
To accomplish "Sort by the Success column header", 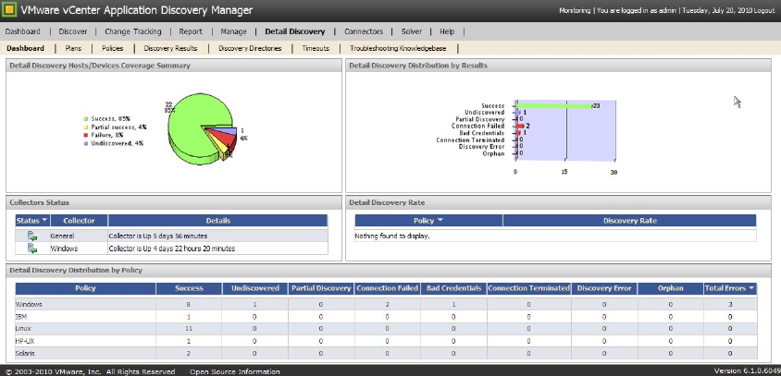I will tap(189, 288).
